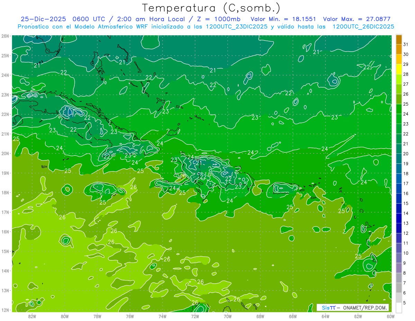Click longitude axis label 66W

pyautogui.click(x=293, y=316)
